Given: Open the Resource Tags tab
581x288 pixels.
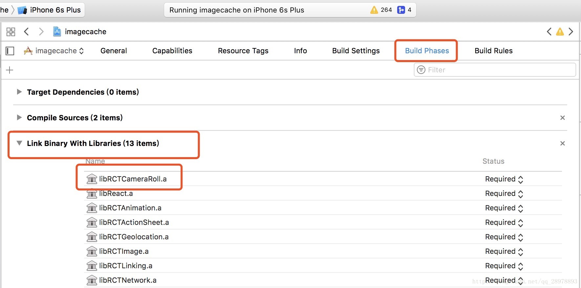Looking at the screenshot, I should coord(243,51).
